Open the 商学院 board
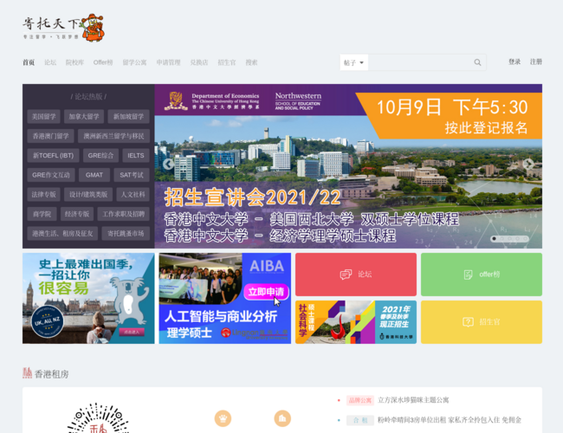 tap(42, 214)
